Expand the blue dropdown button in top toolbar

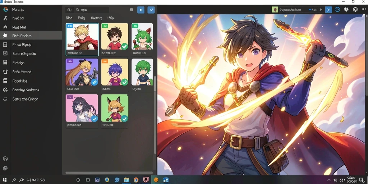coord(328,10)
